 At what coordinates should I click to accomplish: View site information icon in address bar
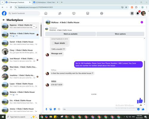pyautogui.click(x=16, y=7)
